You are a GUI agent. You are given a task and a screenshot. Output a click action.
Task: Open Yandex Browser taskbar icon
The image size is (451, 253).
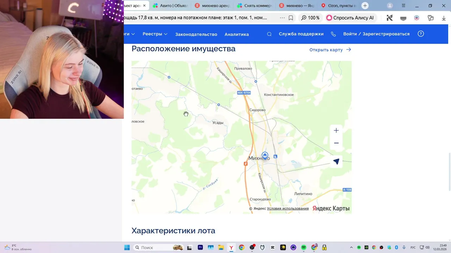[x=231, y=247]
